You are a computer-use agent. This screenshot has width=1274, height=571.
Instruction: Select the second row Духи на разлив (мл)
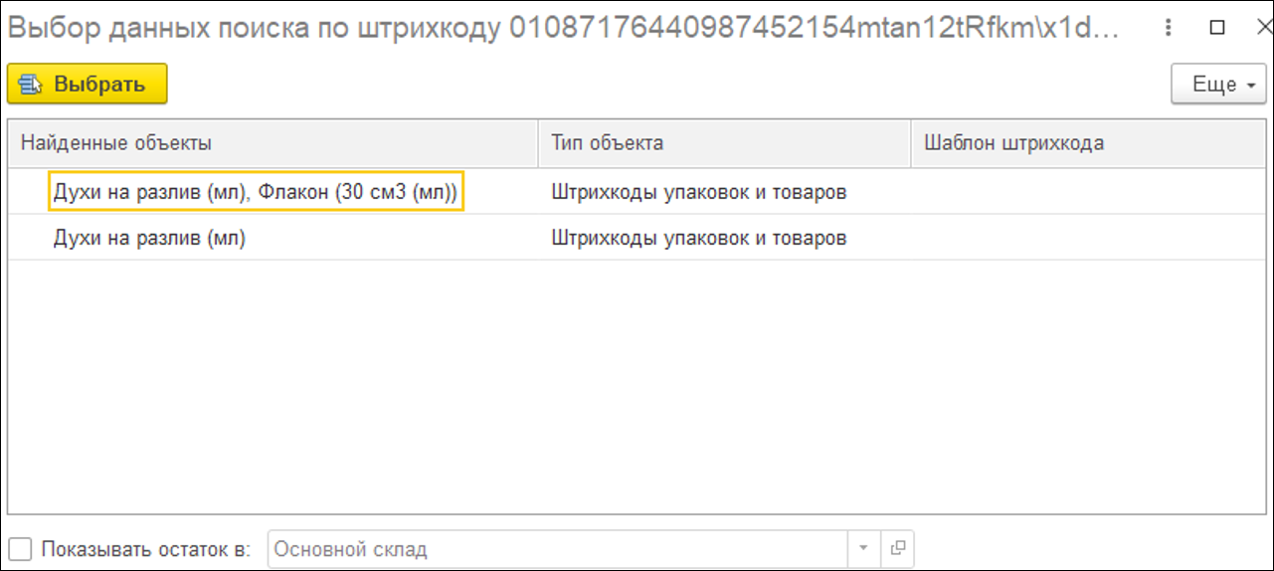coord(149,239)
